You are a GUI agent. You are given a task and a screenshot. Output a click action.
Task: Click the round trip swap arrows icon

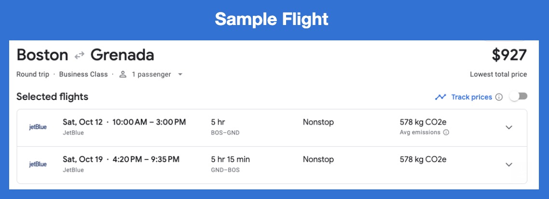click(x=80, y=56)
